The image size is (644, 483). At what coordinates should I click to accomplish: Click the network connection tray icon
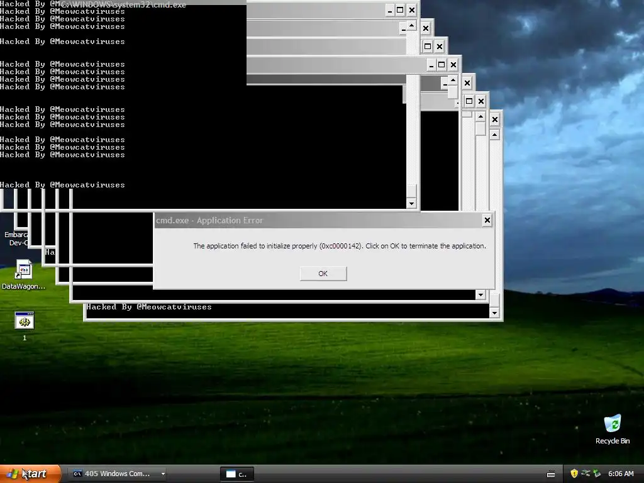(x=586, y=474)
